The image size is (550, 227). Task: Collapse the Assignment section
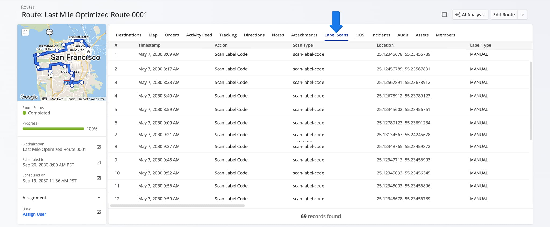pyautogui.click(x=99, y=198)
